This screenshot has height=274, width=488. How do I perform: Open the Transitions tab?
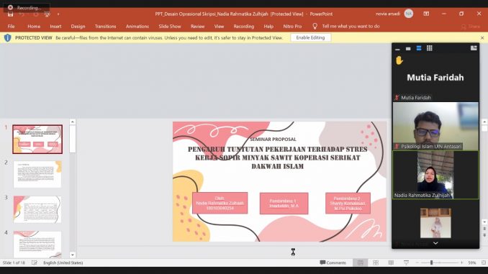pyautogui.click(x=105, y=27)
